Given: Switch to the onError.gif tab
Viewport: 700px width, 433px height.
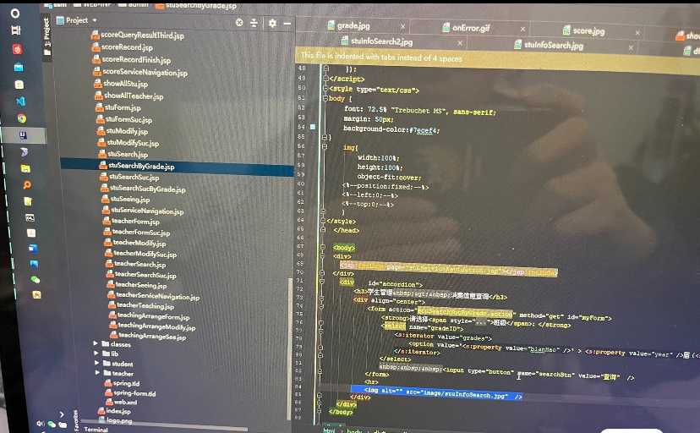Looking at the screenshot, I should click(471, 28).
